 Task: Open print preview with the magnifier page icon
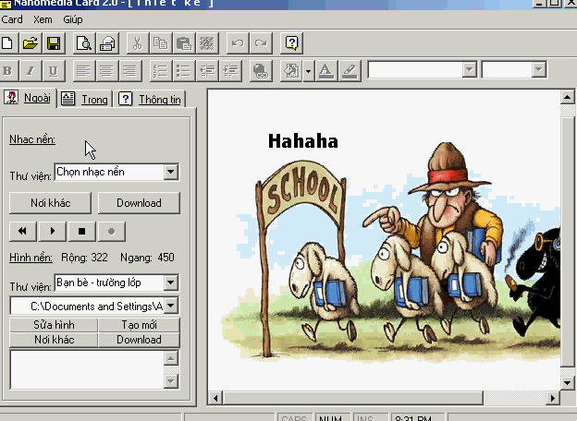point(84,43)
